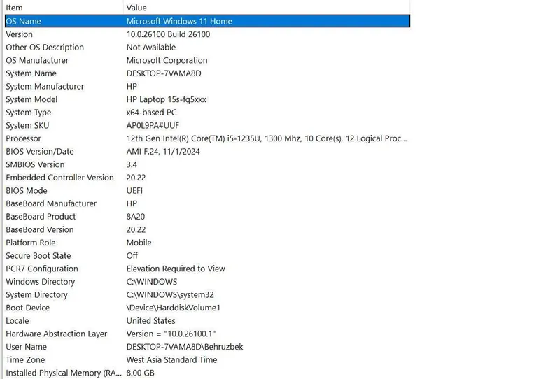The width and height of the screenshot is (560, 379).
Task: Select the Other OS Description row
Action: pos(207,47)
